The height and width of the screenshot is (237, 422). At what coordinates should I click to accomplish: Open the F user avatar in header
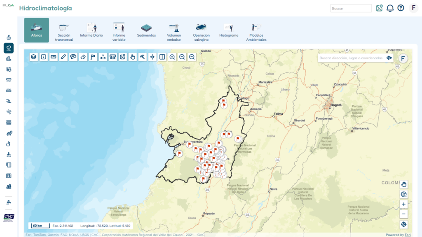[414, 8]
